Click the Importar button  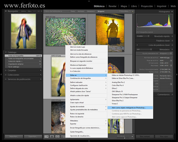click(14, 136)
